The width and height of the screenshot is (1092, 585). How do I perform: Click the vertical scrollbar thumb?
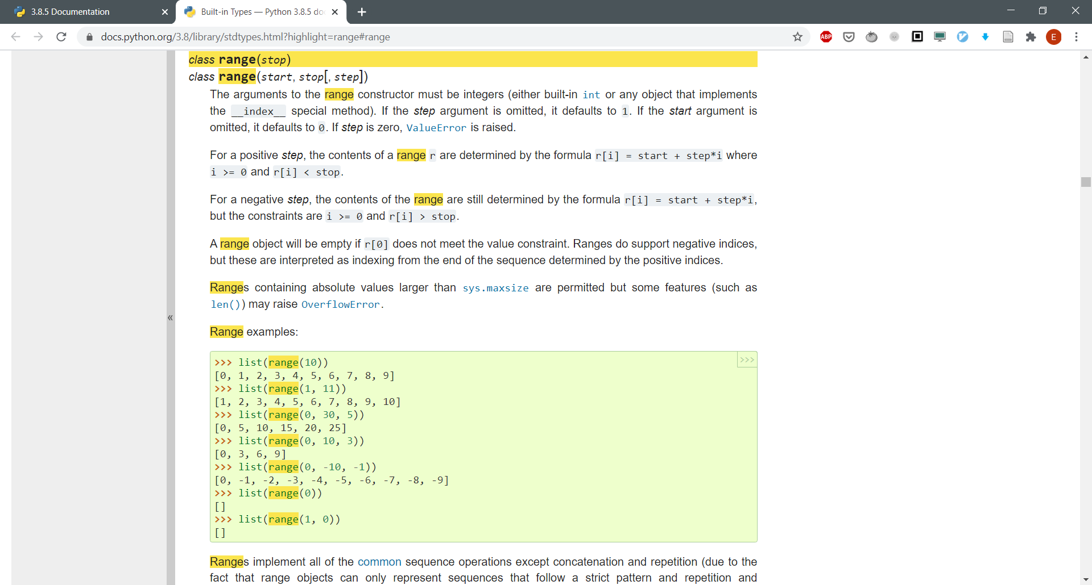(1086, 182)
